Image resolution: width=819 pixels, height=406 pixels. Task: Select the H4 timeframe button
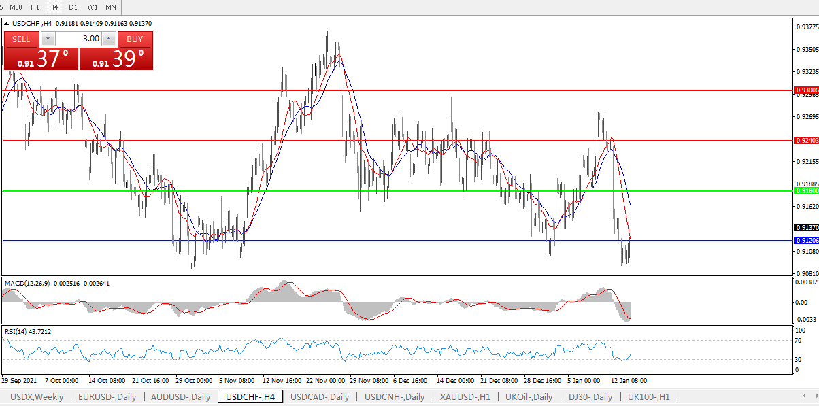(x=54, y=7)
